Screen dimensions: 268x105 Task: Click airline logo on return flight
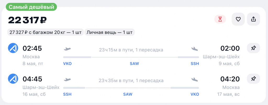pos(13,79)
